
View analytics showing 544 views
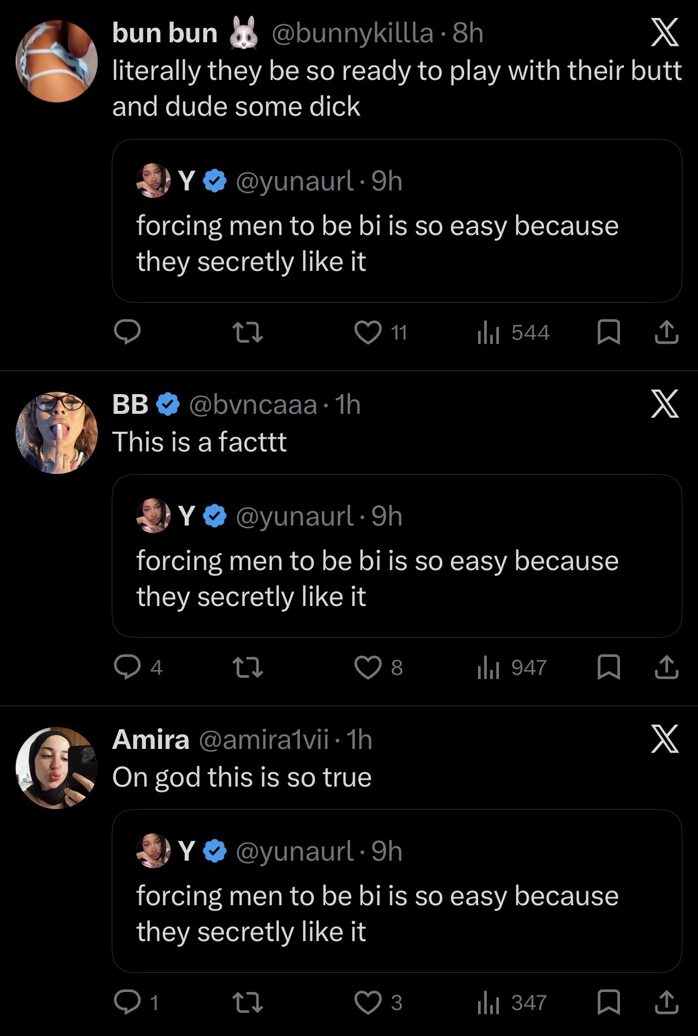[x=513, y=332]
